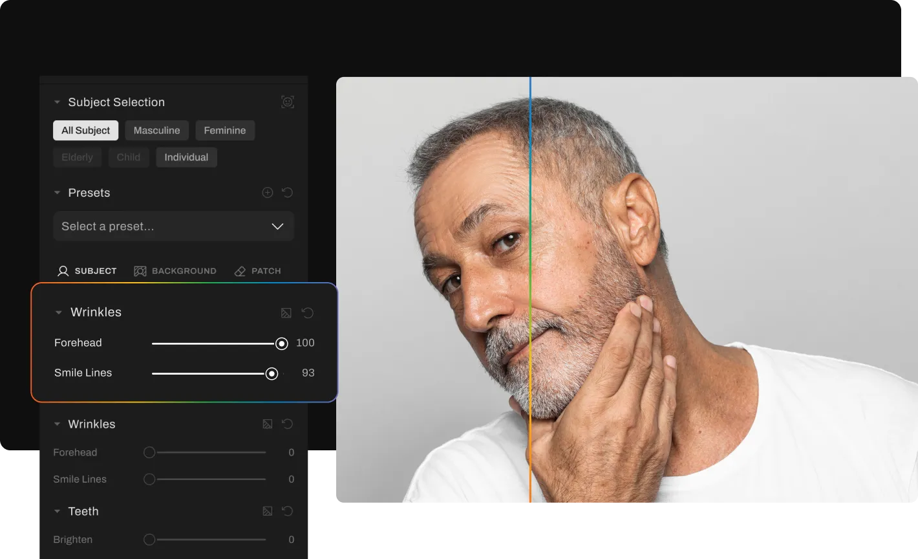Reset highlighted Wrinkles panel with undo icon
The width and height of the screenshot is (918, 559).
pyautogui.click(x=308, y=313)
